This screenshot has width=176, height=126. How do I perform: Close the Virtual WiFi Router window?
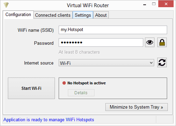pyautogui.click(x=166, y=4)
